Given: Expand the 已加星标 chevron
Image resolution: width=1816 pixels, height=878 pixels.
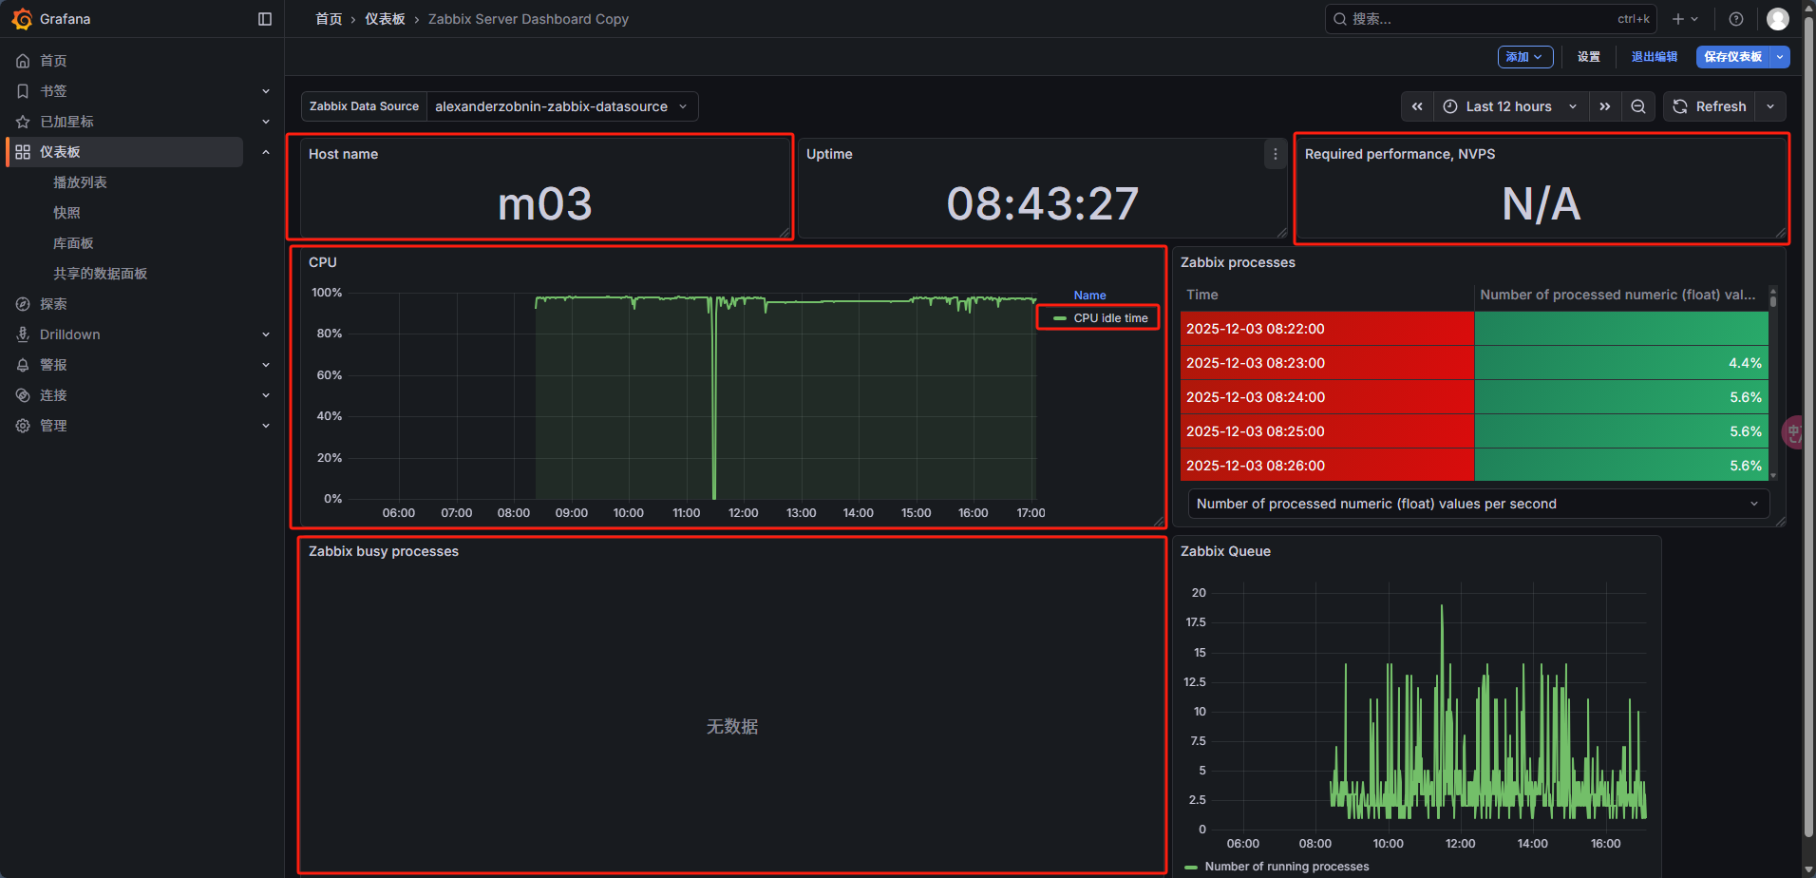Looking at the screenshot, I should (266, 122).
